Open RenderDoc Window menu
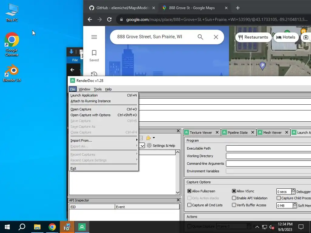This screenshot has width=311, height=233. (x=84, y=89)
